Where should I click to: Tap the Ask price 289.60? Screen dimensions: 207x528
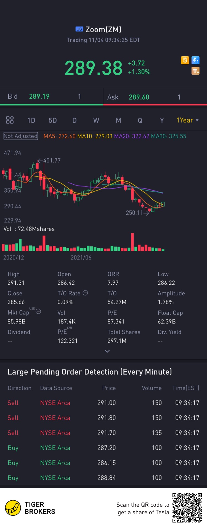[x=139, y=97]
